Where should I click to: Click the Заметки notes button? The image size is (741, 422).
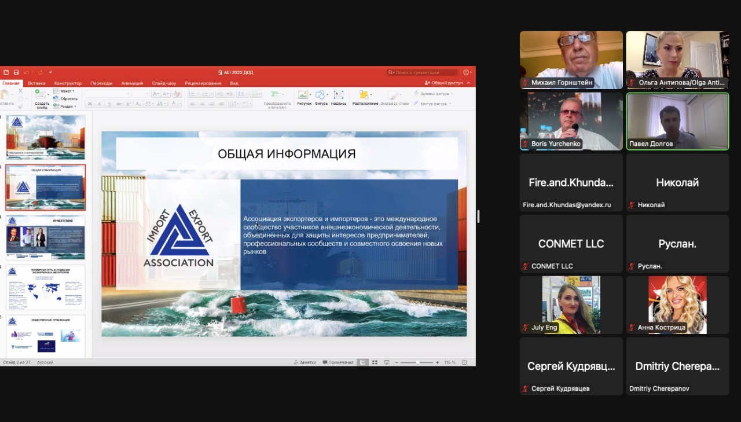pos(305,362)
